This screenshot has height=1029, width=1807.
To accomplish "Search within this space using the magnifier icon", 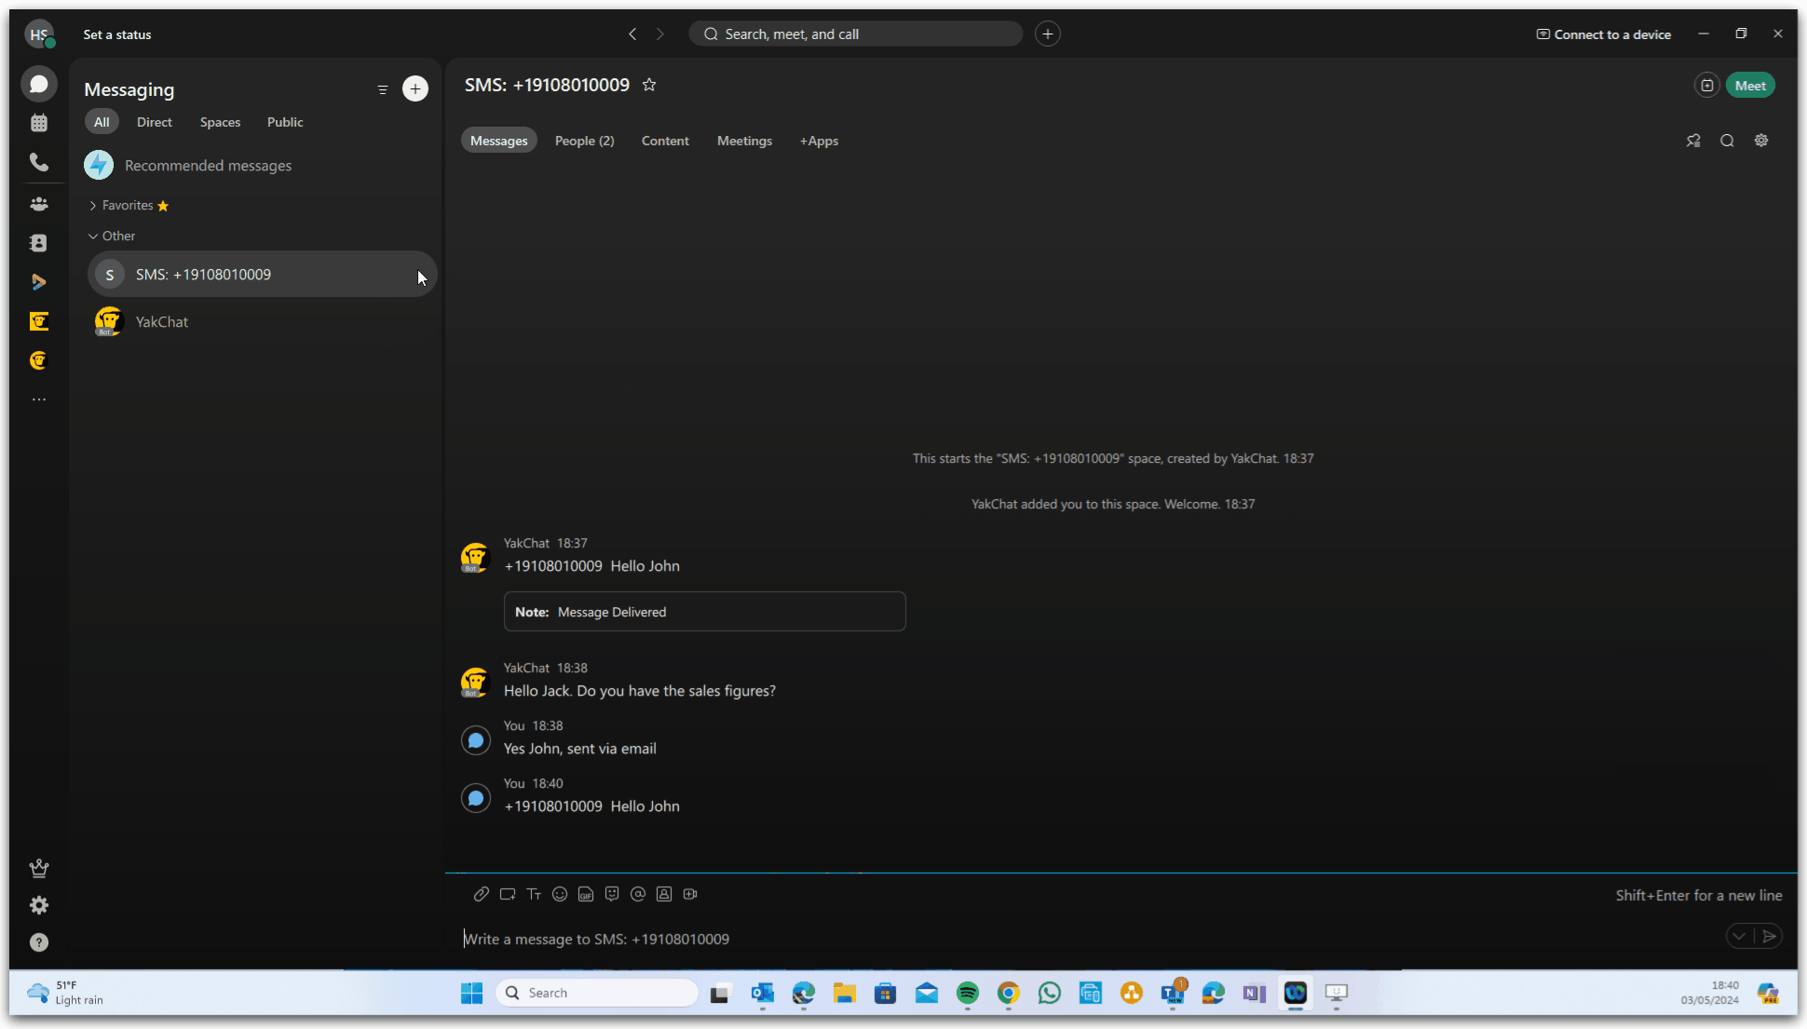I will [1727, 141].
